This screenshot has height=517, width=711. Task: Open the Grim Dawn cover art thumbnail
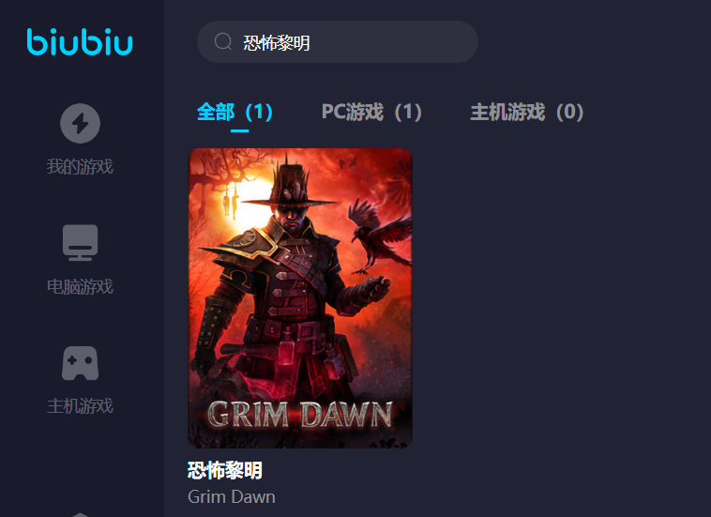[x=300, y=298]
